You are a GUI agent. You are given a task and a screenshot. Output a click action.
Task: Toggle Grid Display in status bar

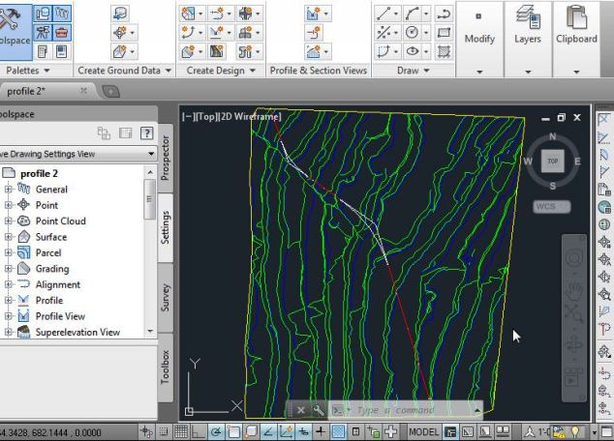(181, 432)
